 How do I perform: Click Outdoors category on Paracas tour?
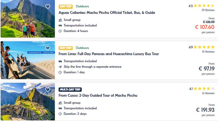pyautogui.click(x=82, y=48)
